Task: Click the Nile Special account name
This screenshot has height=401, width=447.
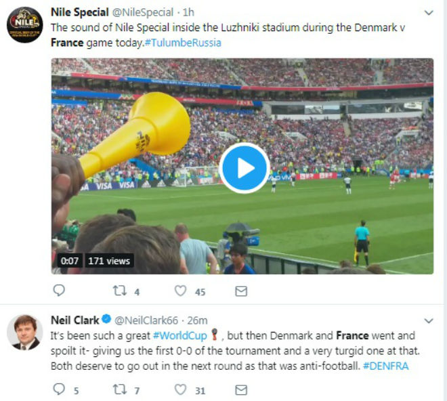Action: coord(79,12)
